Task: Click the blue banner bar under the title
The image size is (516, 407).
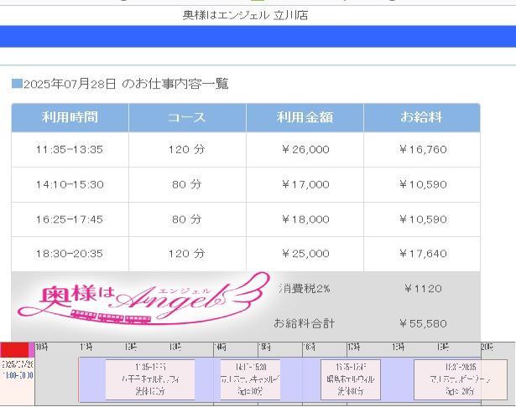Action: 258,37
